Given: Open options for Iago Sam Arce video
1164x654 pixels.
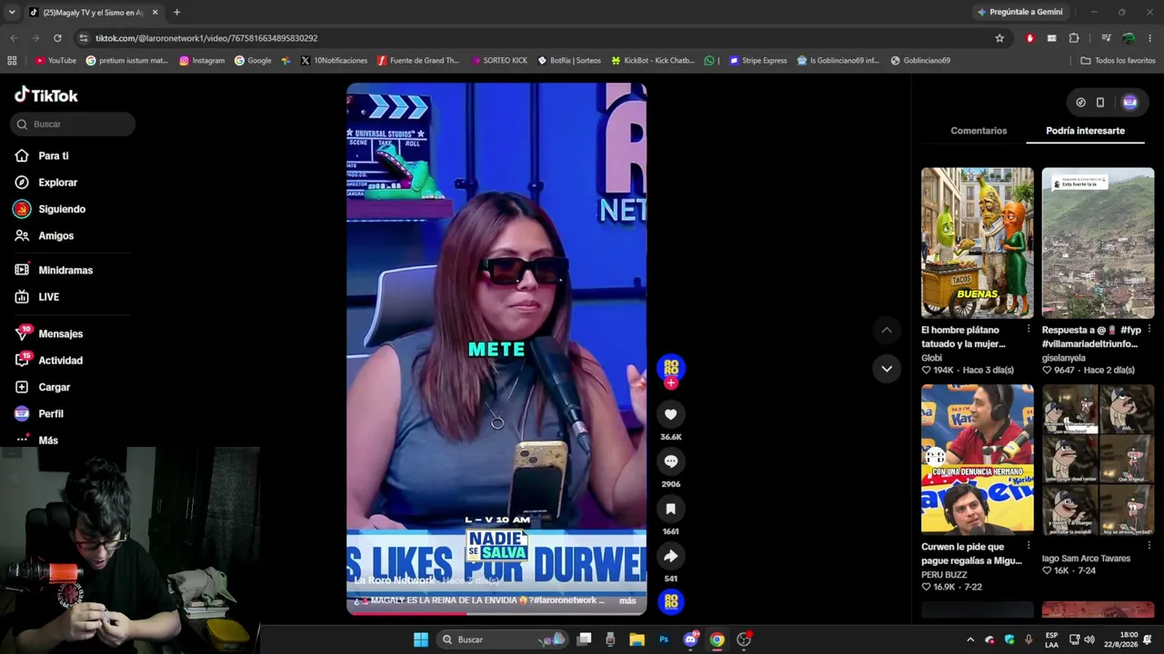Looking at the screenshot, I should pyautogui.click(x=1149, y=546).
